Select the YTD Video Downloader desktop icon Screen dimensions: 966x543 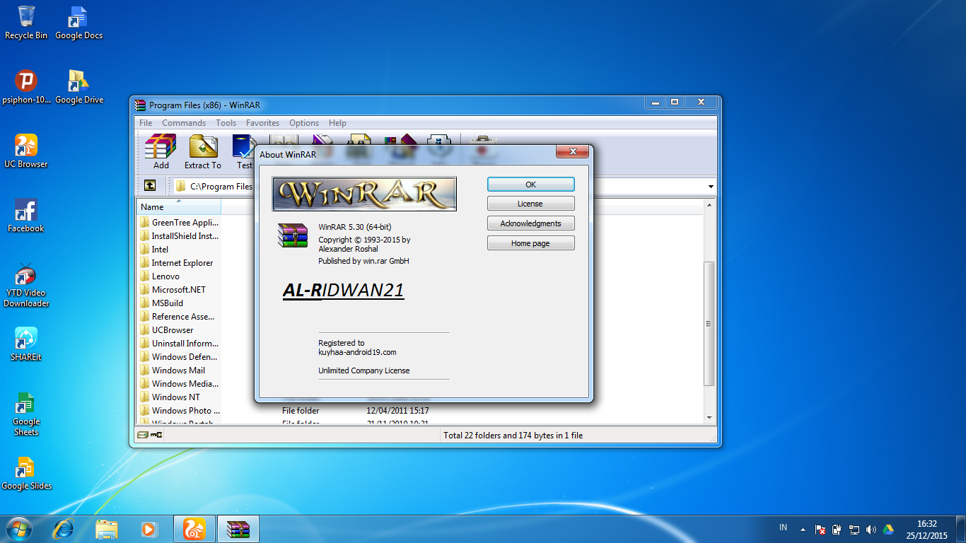26,286
